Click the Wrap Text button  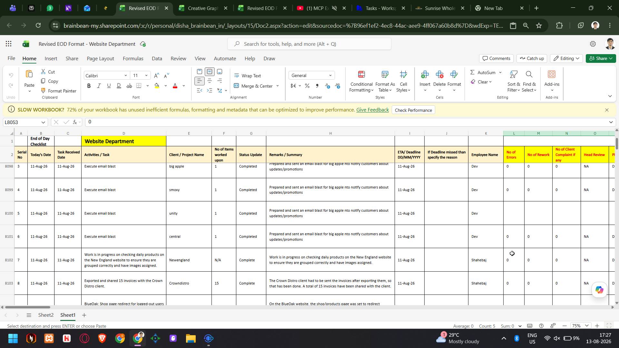pos(247,76)
